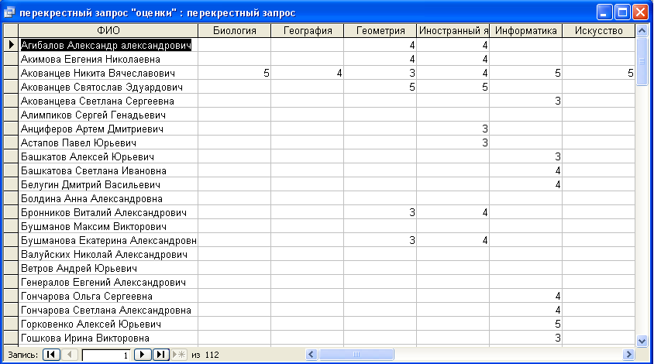The image size is (654, 364).
Task: Jump to the last record
Action: (x=161, y=355)
